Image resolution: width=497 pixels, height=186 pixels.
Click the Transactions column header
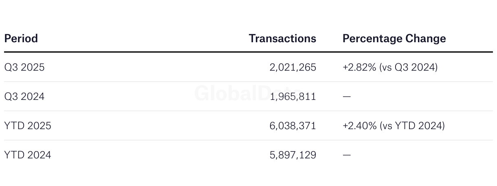282,39
